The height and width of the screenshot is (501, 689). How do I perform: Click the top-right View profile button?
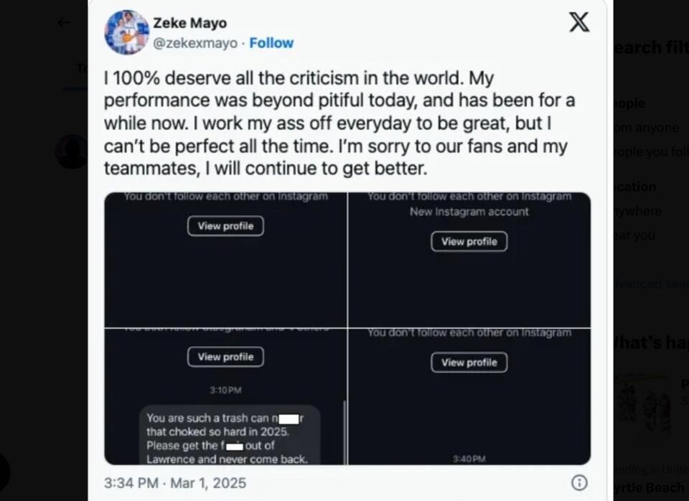pos(469,241)
